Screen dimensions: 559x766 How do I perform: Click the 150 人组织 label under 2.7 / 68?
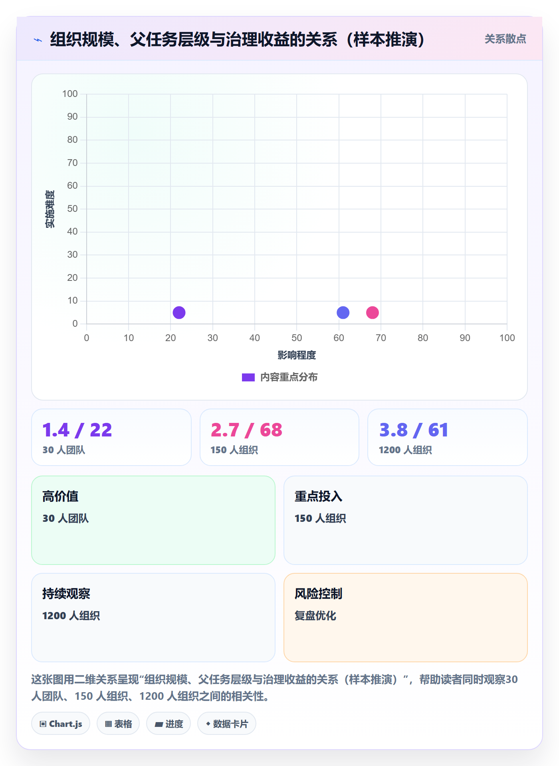(234, 450)
